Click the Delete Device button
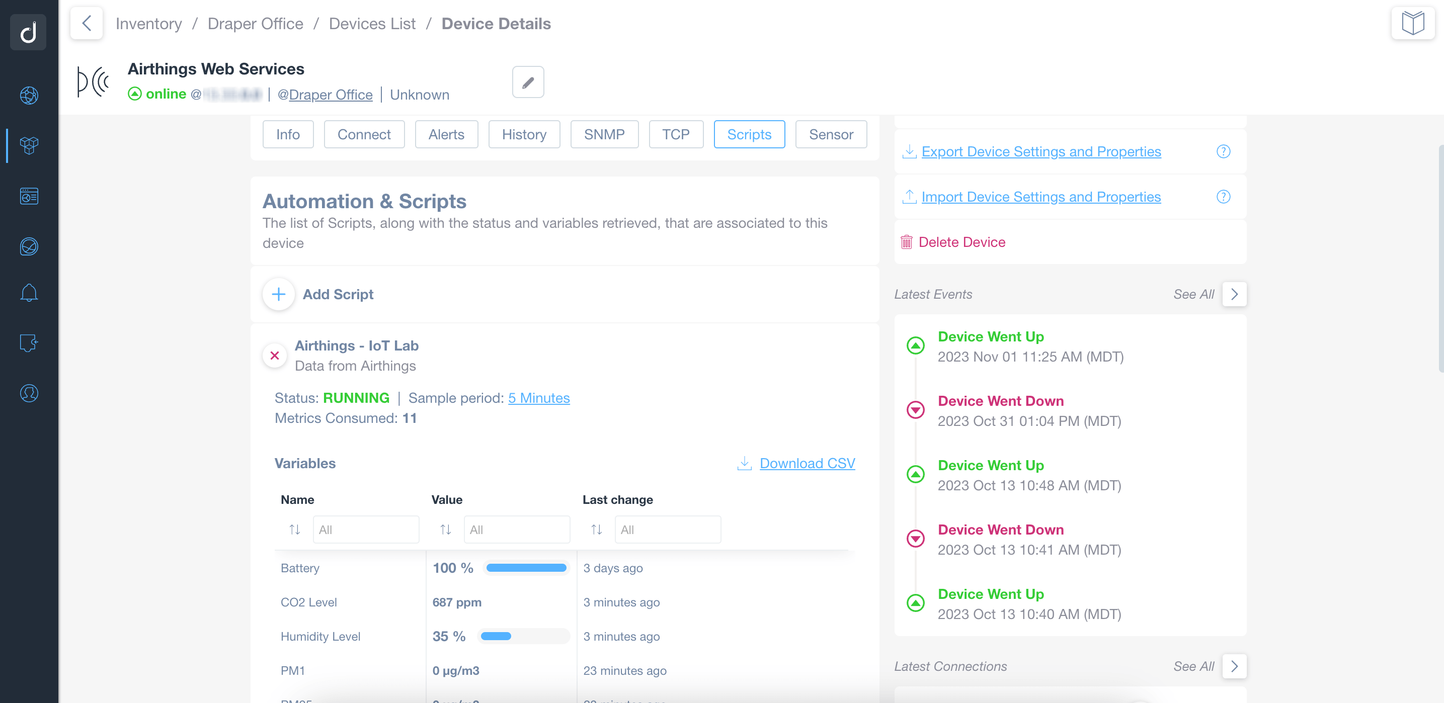Screen dimensions: 1444x703 click(962, 242)
